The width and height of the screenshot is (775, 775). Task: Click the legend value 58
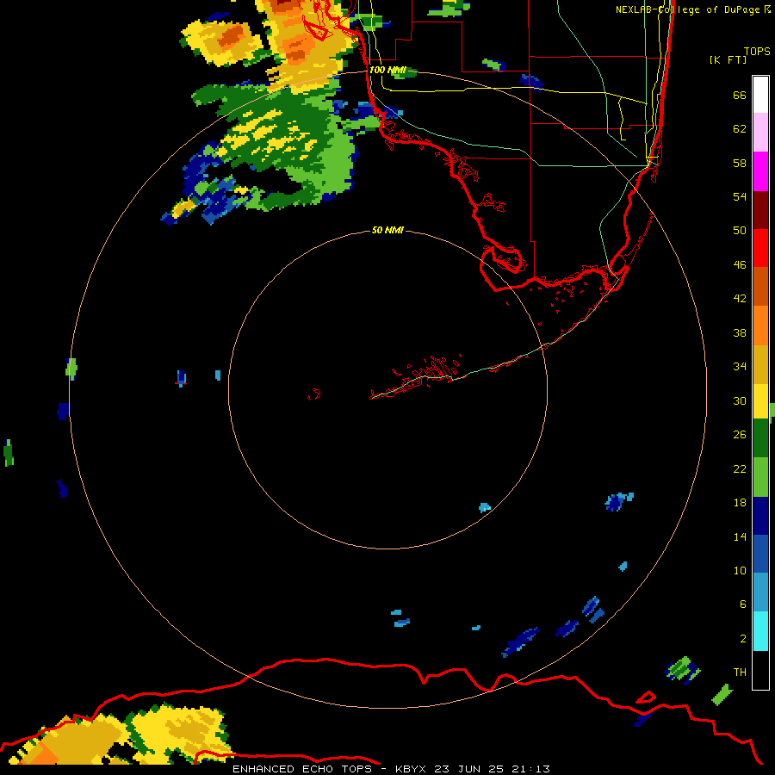[740, 163]
